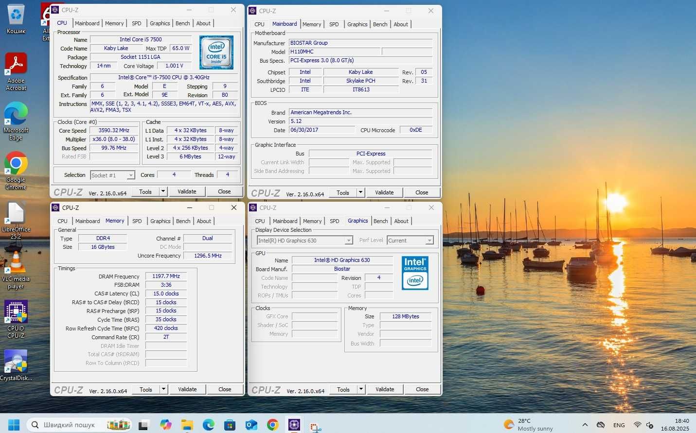Expand Tools dropdown arrow in the Memory window

coord(164,389)
